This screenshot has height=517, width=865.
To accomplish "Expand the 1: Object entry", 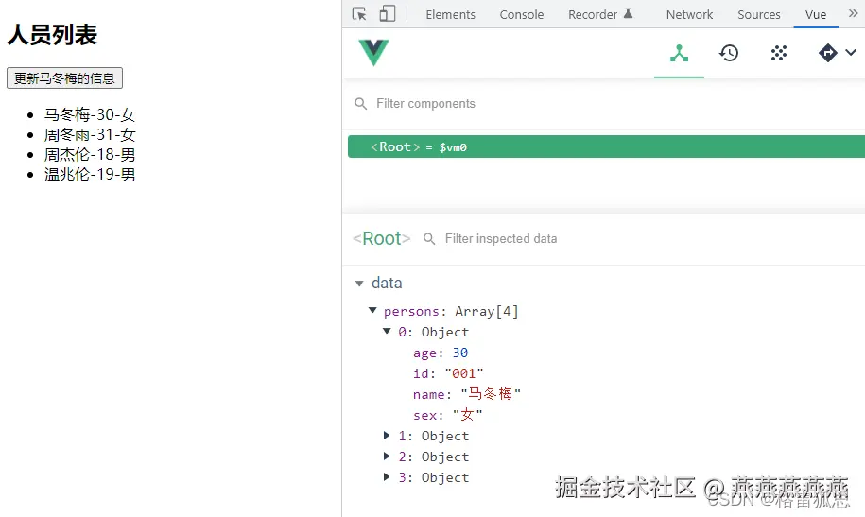I will tap(388, 436).
